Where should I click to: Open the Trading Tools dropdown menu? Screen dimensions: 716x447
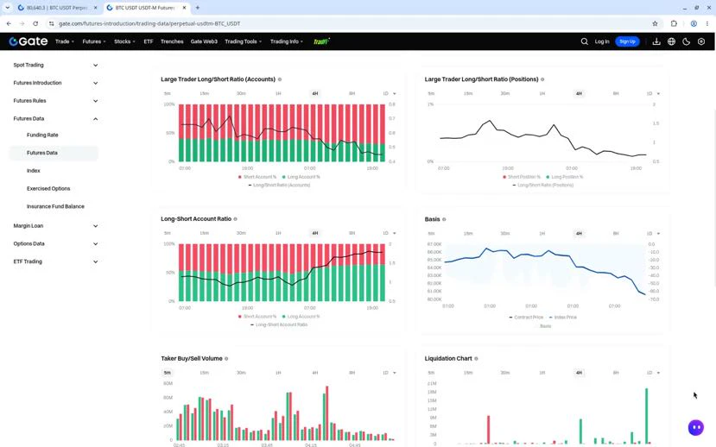[243, 41]
